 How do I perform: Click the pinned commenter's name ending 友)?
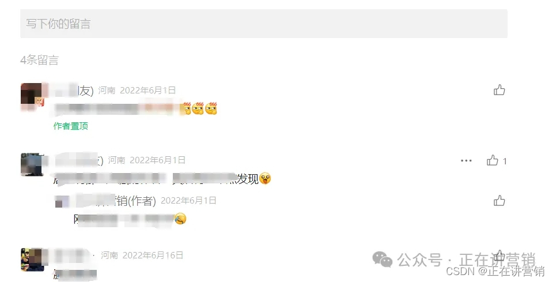tap(73, 91)
